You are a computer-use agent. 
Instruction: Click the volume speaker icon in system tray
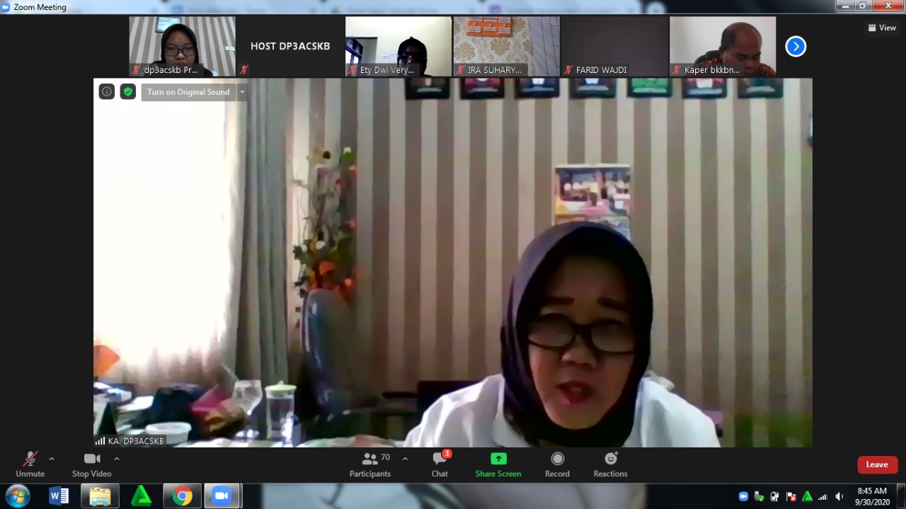click(839, 496)
